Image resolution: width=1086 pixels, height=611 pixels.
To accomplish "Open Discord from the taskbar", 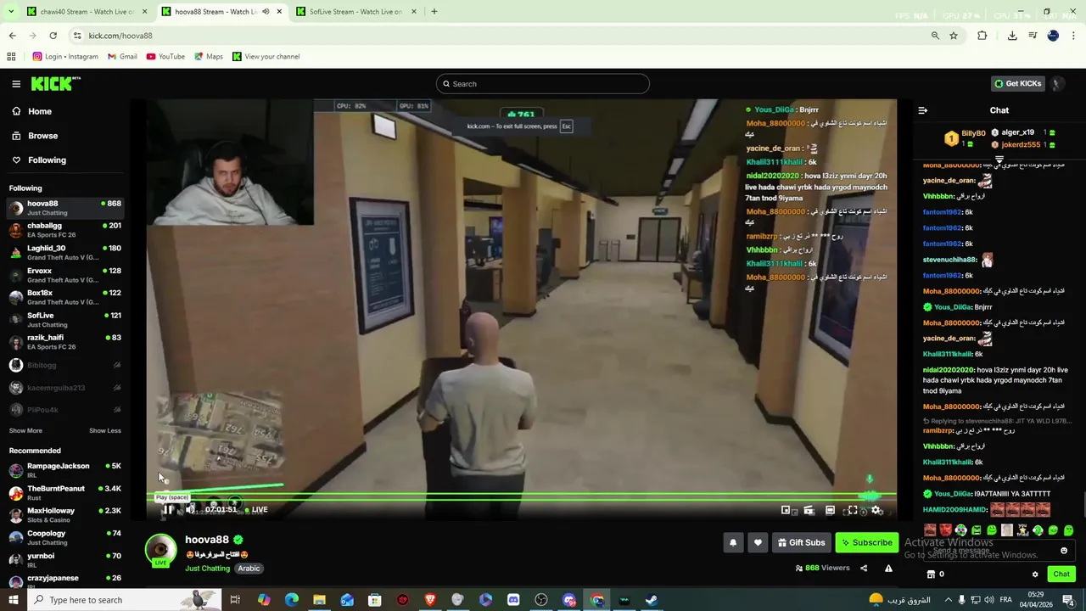I will (x=513, y=600).
